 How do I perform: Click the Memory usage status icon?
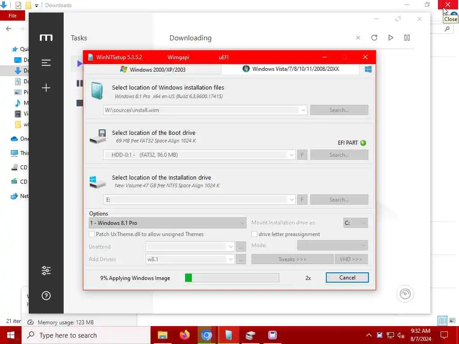click(30, 322)
